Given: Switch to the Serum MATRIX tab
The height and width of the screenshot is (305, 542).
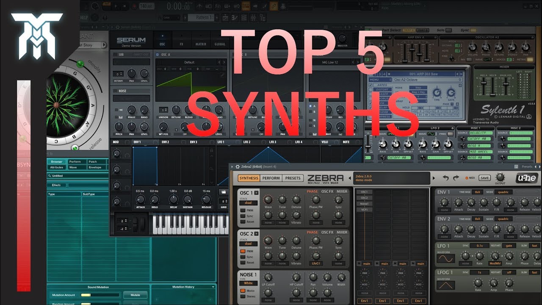Looking at the screenshot, I should pos(200,41).
